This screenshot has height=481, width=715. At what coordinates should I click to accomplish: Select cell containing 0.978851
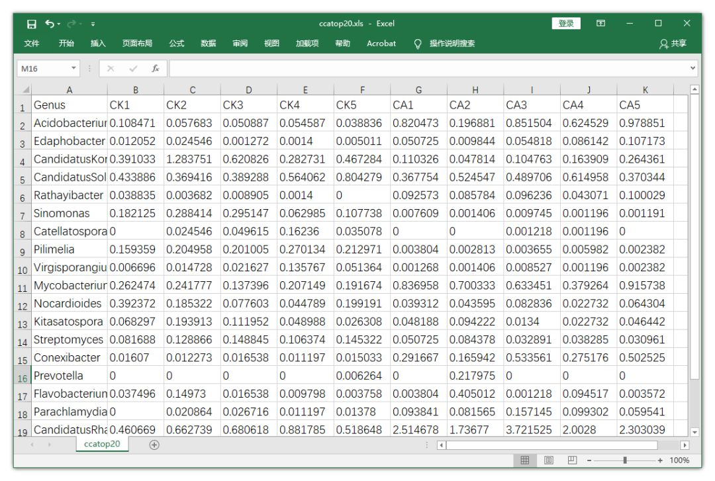(645, 123)
